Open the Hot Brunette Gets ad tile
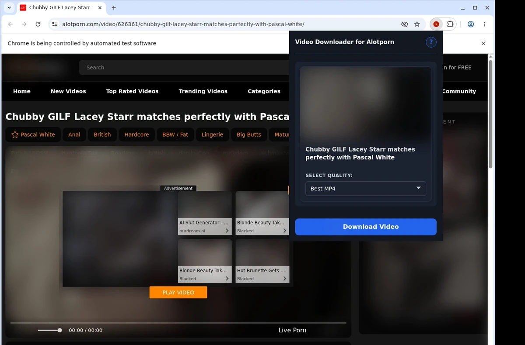The height and width of the screenshot is (345, 525). click(x=262, y=261)
